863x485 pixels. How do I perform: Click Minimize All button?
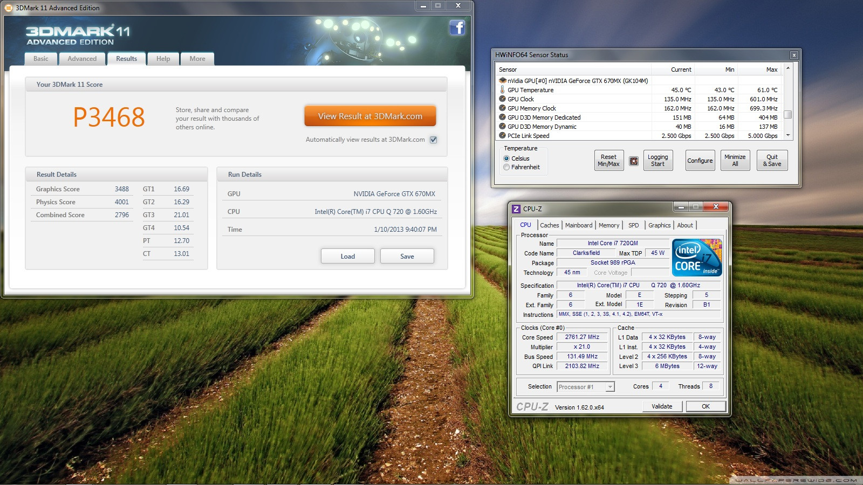click(735, 161)
